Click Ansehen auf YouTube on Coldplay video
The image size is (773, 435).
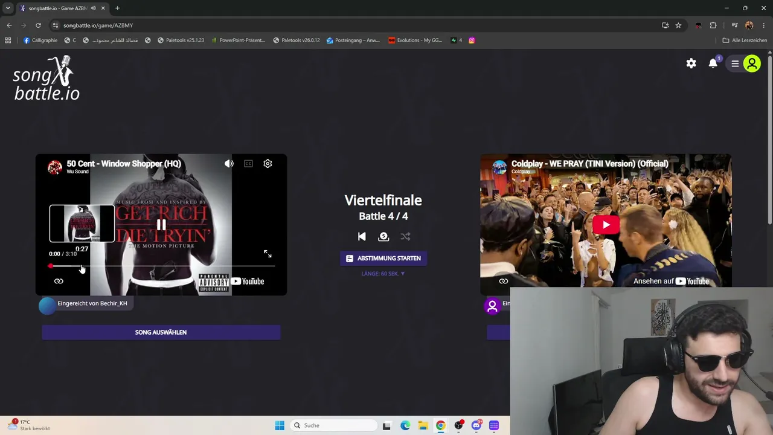(672, 281)
